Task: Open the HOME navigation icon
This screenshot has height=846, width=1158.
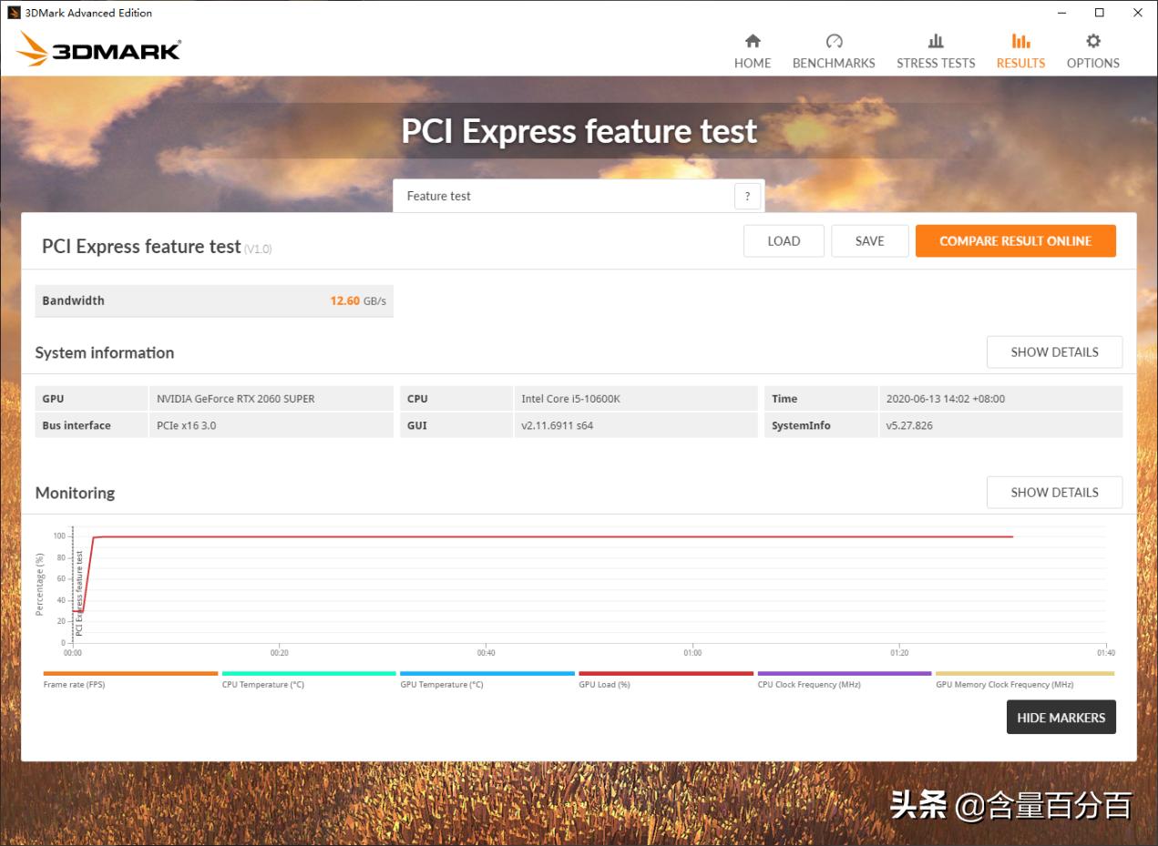Action: point(753,41)
